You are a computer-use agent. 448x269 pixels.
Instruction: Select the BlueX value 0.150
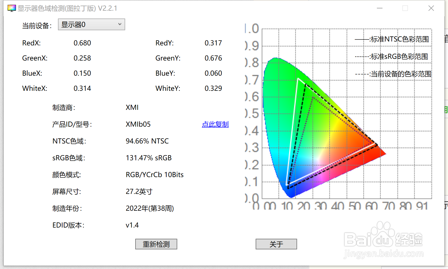(x=82, y=73)
